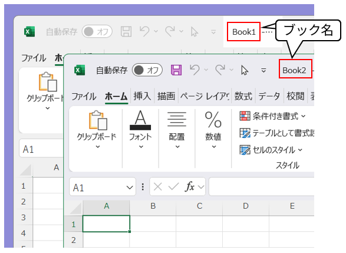Open the ファイル tab in Book2

point(84,97)
